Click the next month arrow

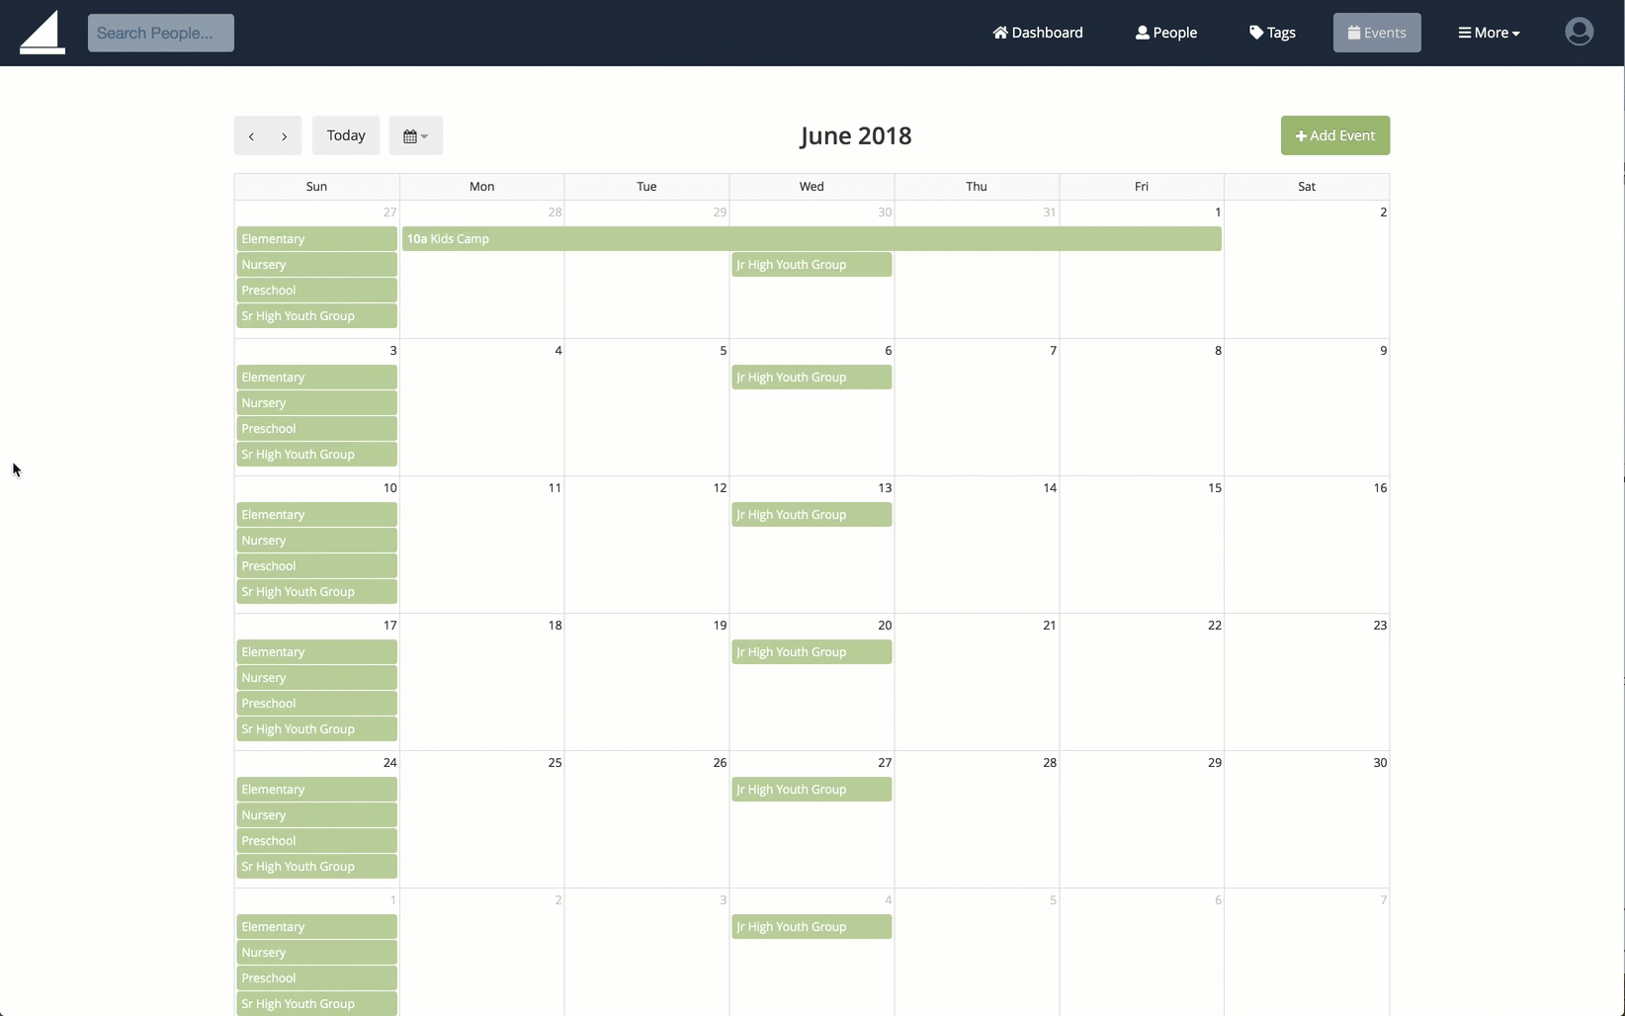(284, 135)
